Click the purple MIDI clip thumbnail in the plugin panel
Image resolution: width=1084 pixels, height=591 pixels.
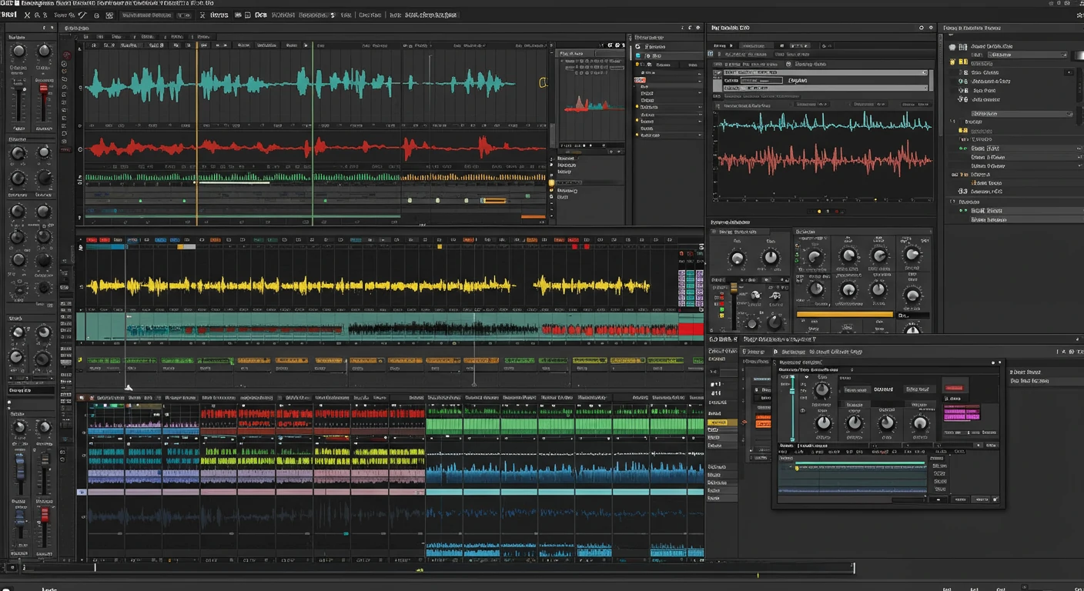click(x=962, y=412)
